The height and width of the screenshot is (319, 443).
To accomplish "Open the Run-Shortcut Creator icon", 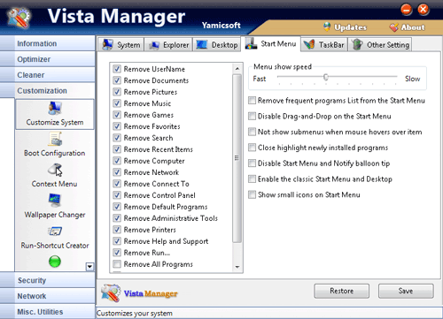I will pos(55,232).
